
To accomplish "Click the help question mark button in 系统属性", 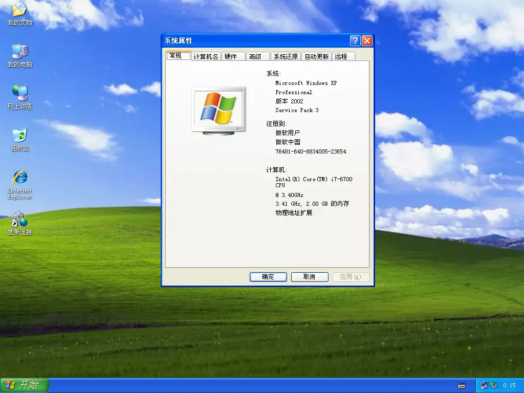I will (x=355, y=41).
